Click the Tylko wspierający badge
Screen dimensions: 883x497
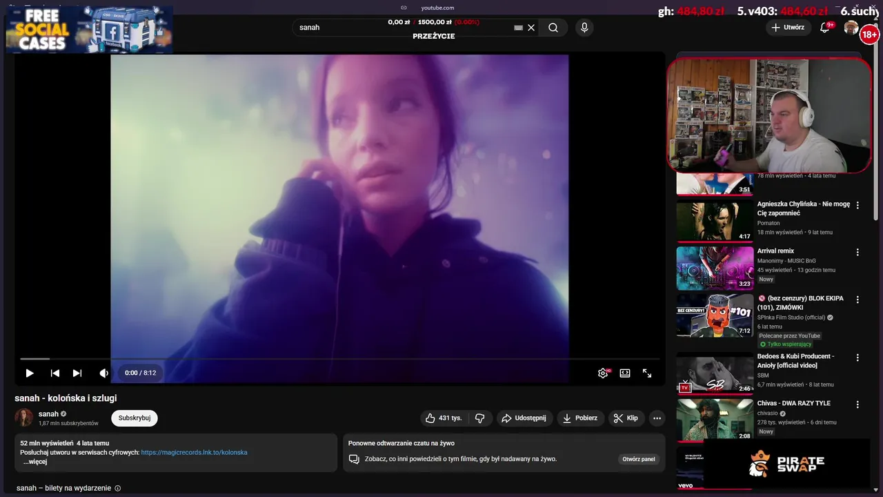click(785, 344)
